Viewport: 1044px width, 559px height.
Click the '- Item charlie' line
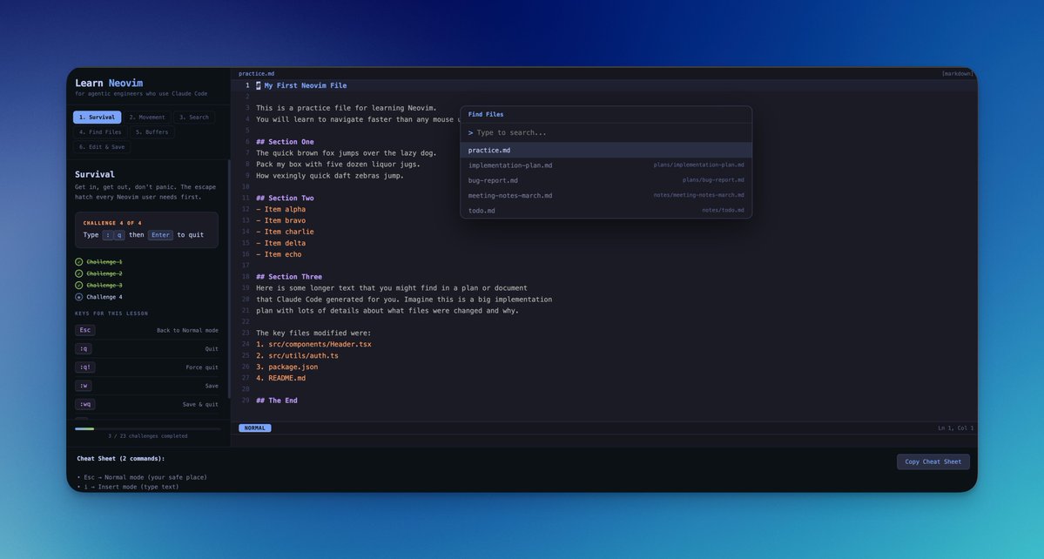pyautogui.click(x=285, y=232)
